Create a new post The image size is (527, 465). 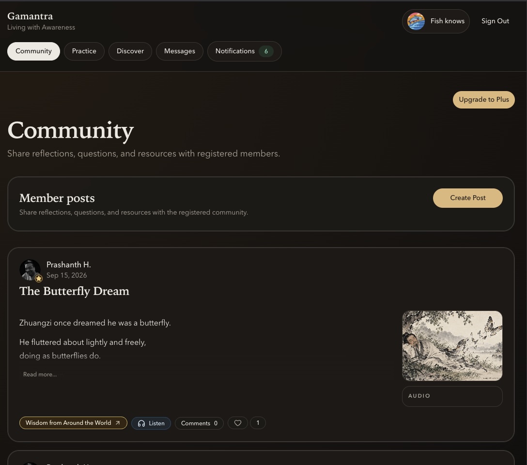(x=468, y=198)
